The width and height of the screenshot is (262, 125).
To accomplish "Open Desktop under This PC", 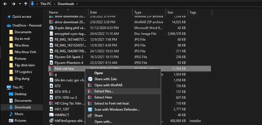I will (x=21, y=94).
